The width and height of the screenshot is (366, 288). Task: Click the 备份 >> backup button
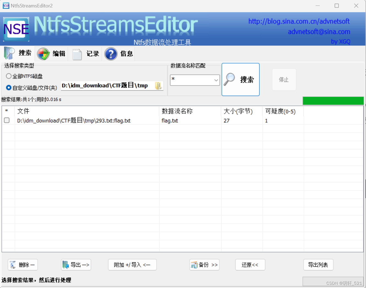tap(204, 265)
